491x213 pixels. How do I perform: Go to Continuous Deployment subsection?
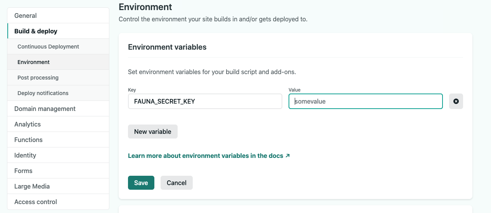[x=58, y=47]
